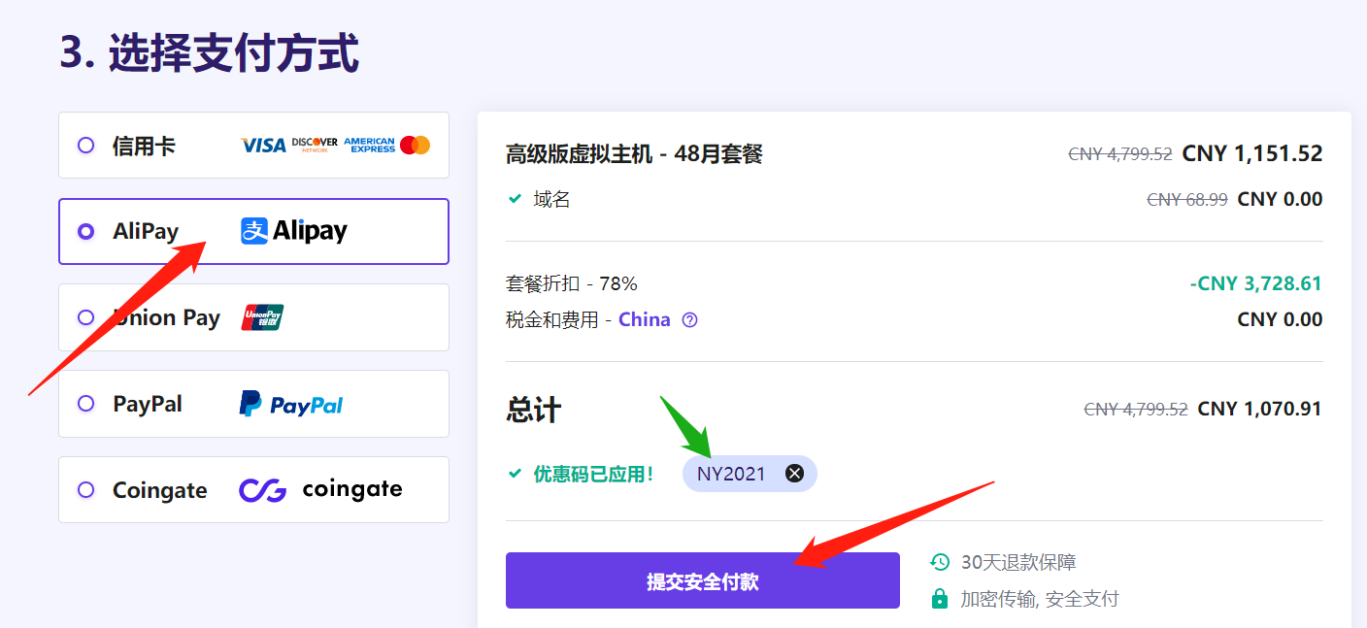
Task: Select the AliPay radio button
Action: 86,231
